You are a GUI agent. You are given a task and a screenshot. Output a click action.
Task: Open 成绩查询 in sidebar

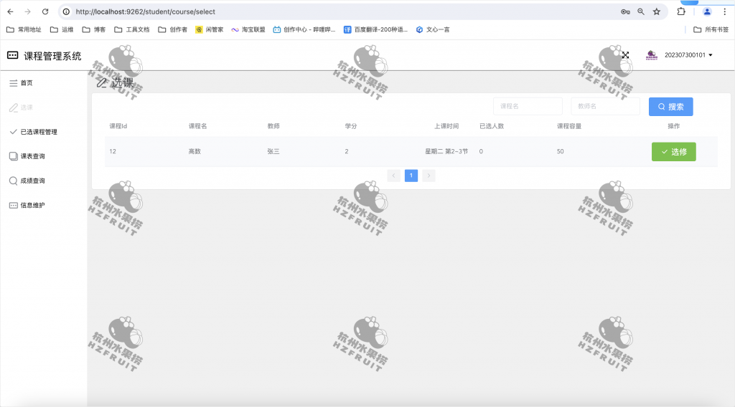coord(44,181)
